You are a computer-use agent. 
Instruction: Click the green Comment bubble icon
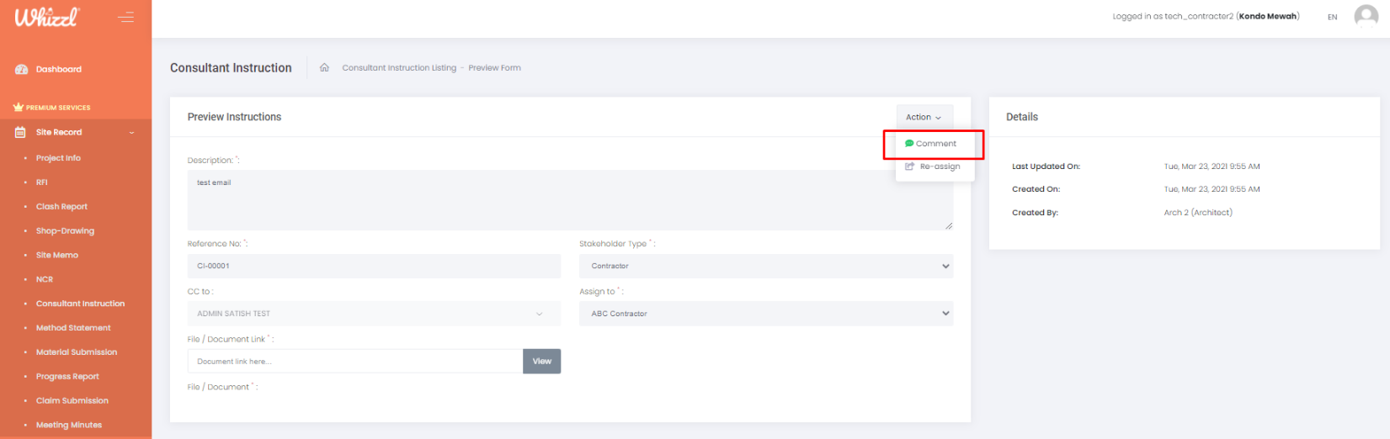click(x=909, y=144)
